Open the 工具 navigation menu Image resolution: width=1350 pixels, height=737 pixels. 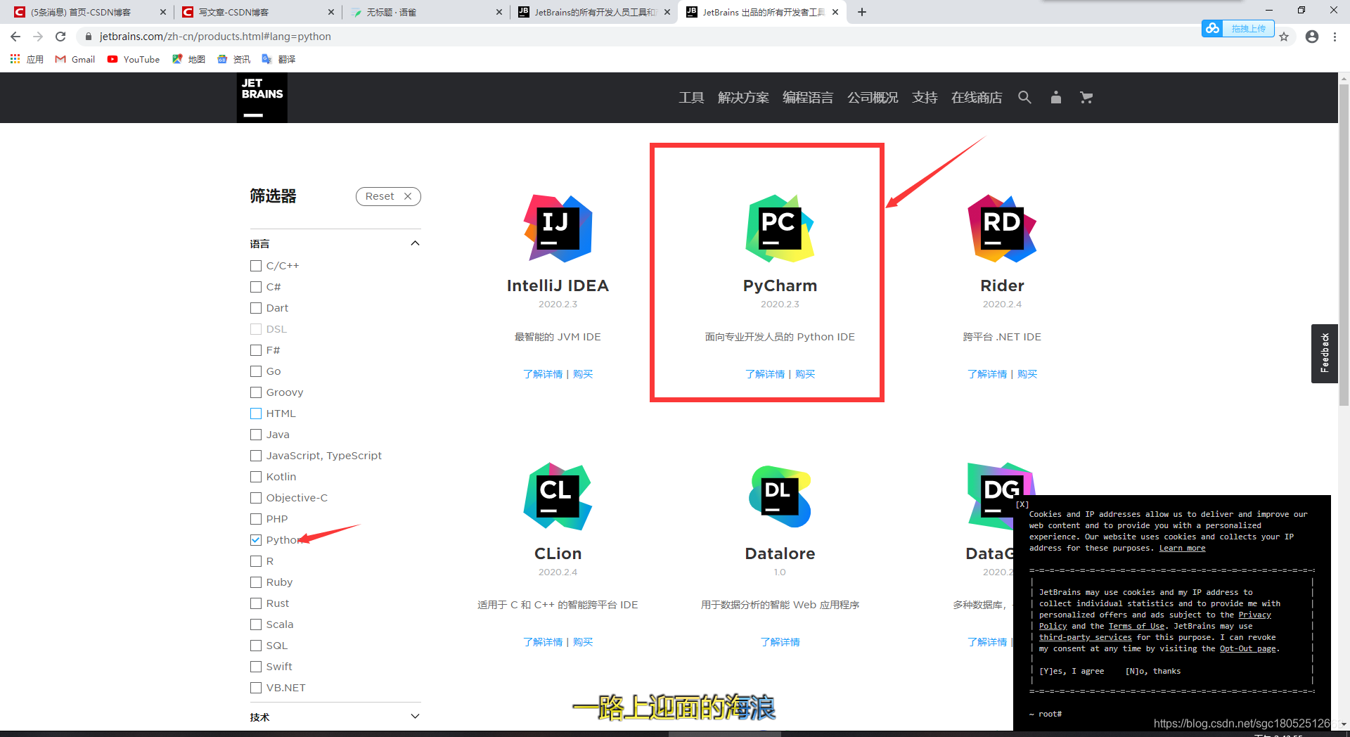[691, 98]
